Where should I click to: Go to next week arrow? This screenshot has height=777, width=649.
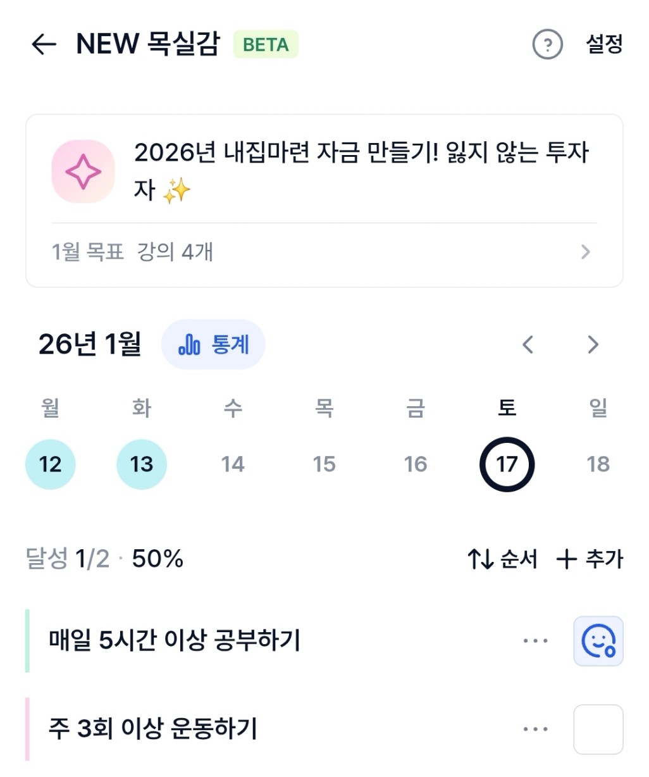(x=593, y=345)
